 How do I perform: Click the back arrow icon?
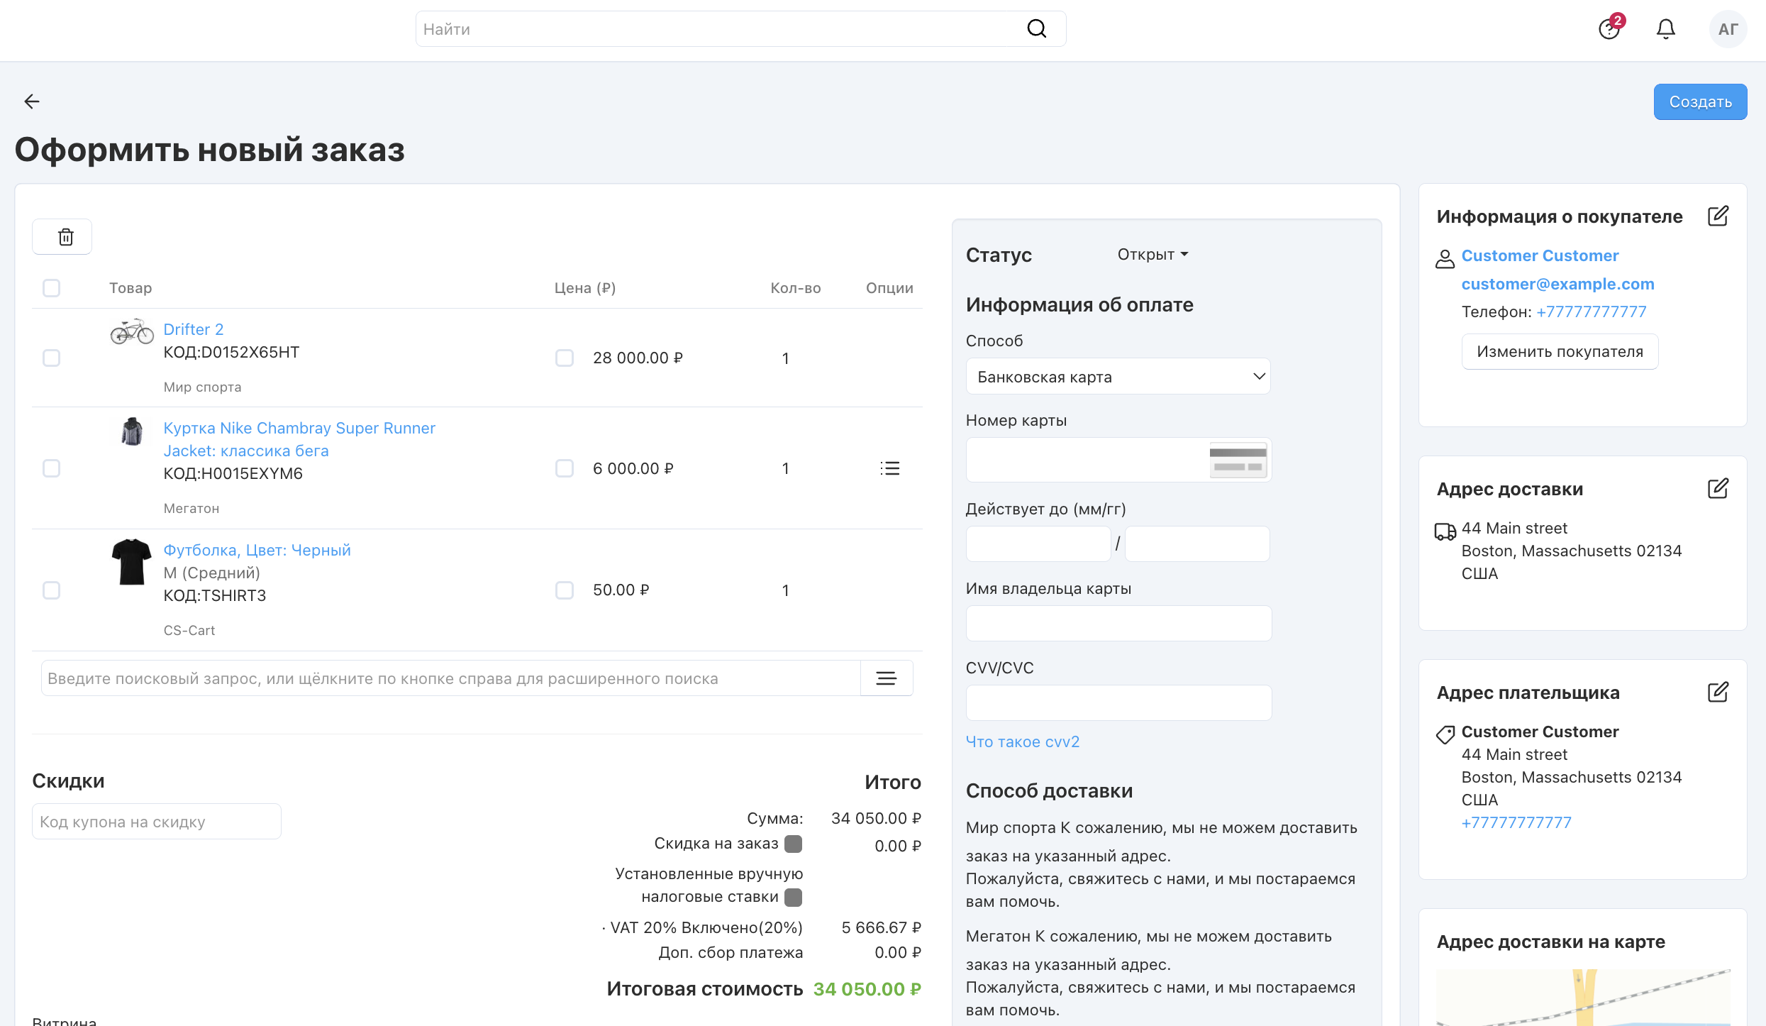point(32,101)
